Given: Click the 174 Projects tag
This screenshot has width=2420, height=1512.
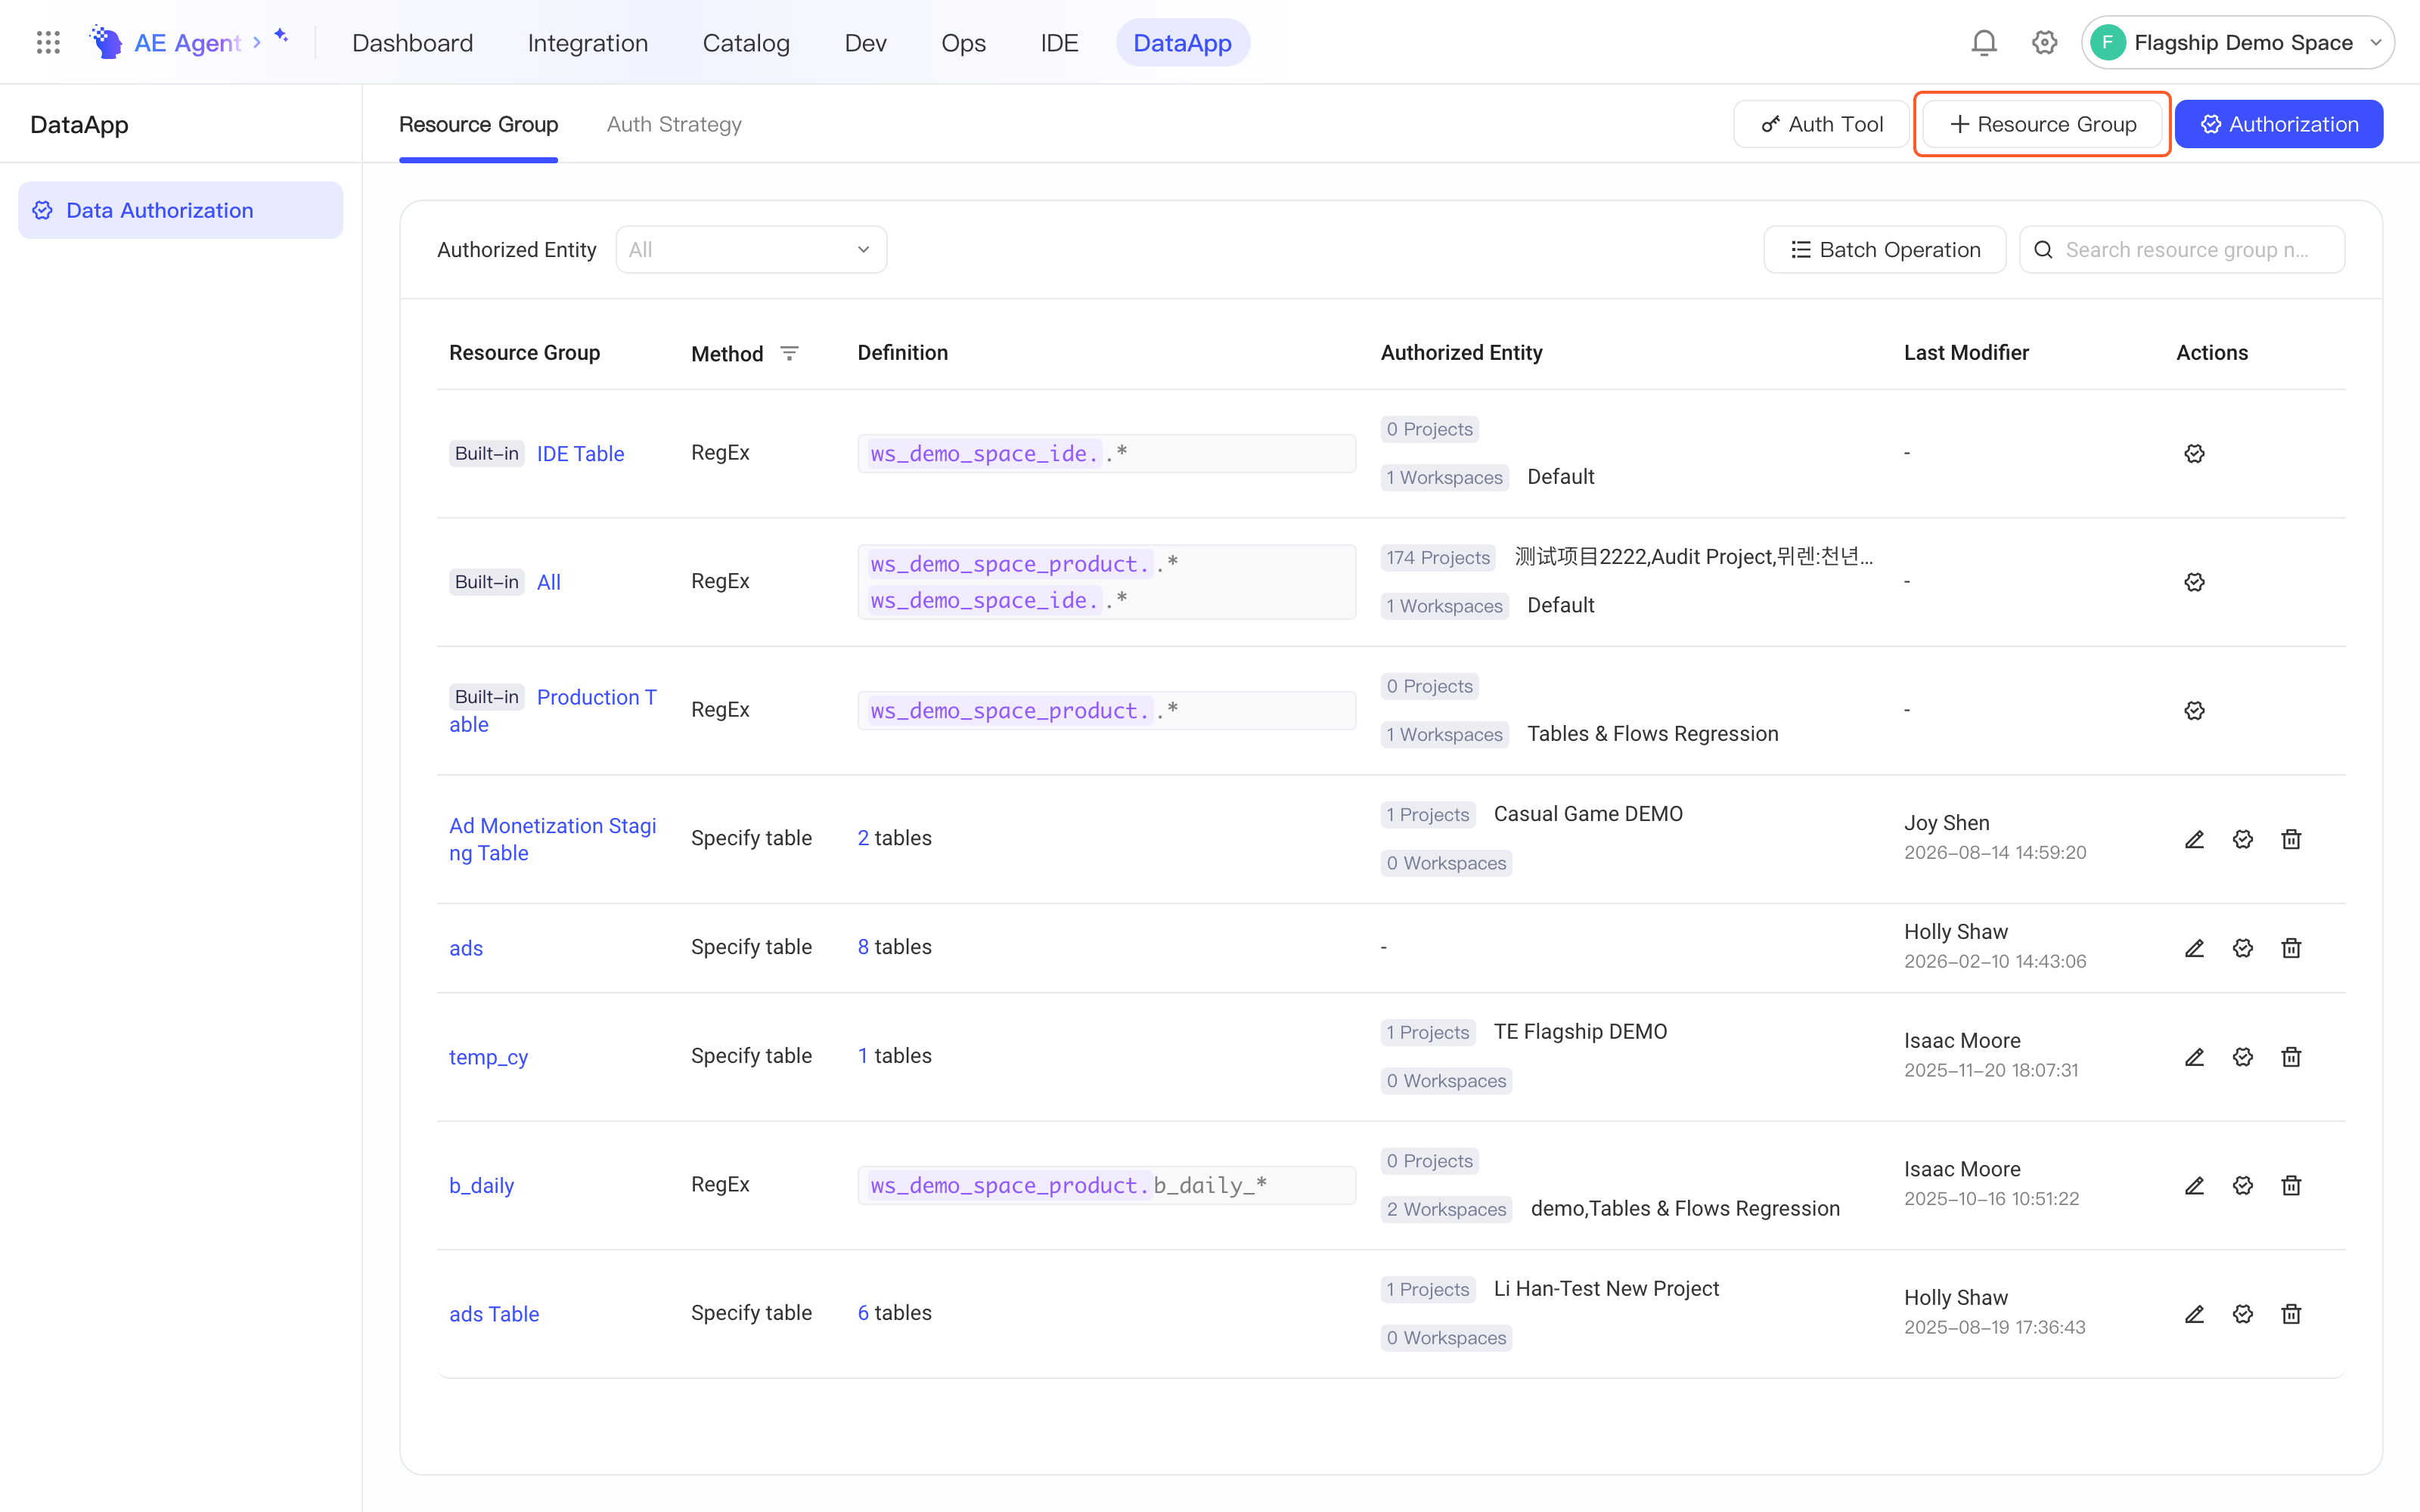Looking at the screenshot, I should [1438, 557].
